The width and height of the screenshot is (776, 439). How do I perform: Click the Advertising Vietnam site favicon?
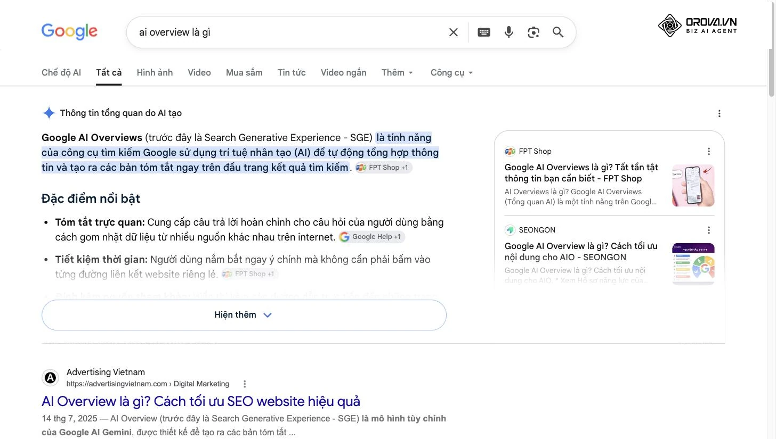click(x=50, y=378)
